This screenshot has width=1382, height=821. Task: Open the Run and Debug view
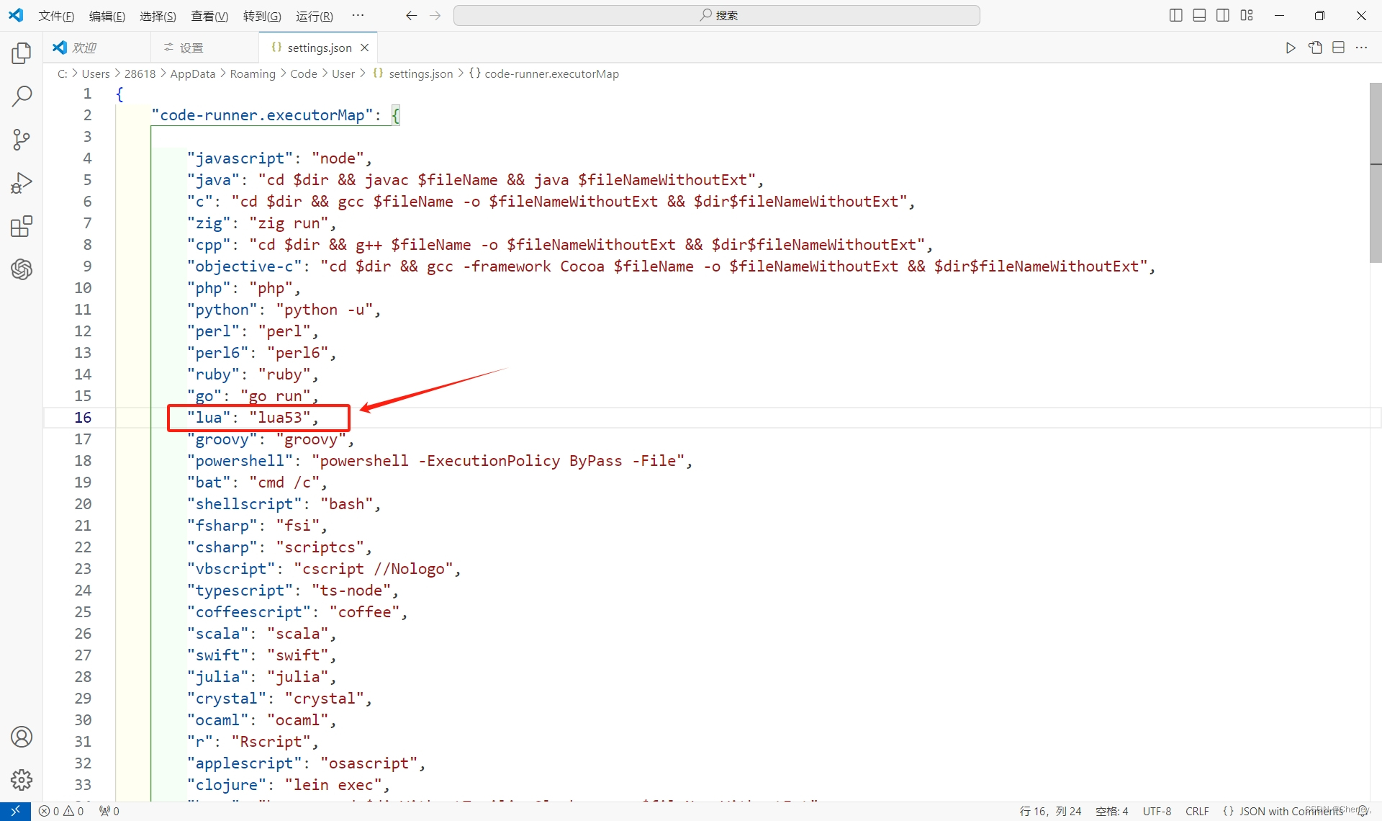click(22, 183)
